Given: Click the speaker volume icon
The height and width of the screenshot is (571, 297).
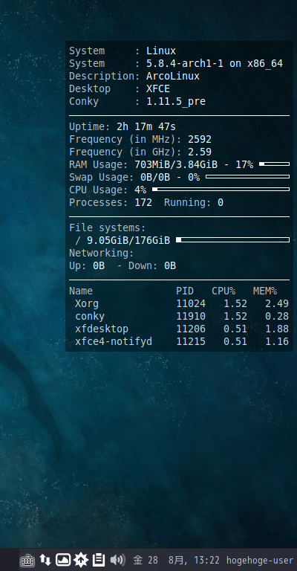Looking at the screenshot, I should pyautogui.click(x=117, y=560).
